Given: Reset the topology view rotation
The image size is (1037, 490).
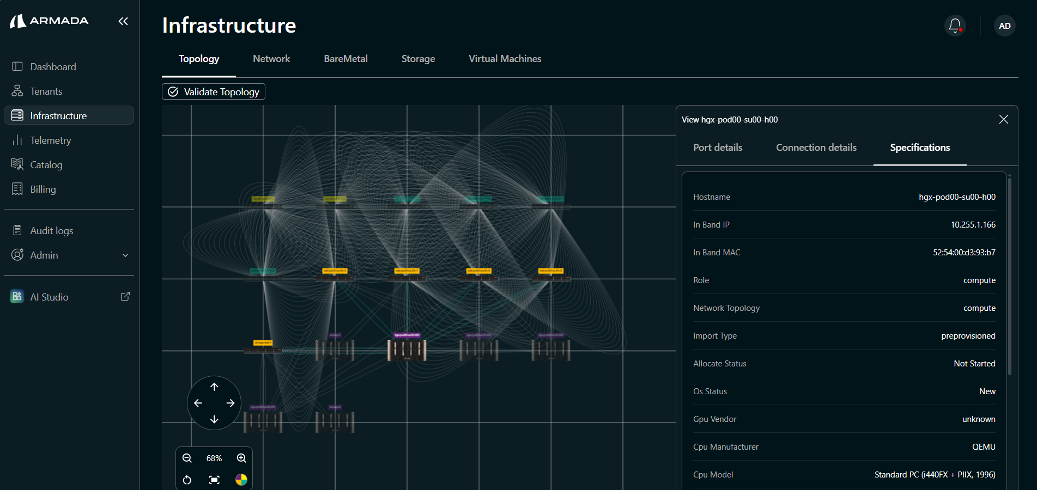Looking at the screenshot, I should (187, 480).
